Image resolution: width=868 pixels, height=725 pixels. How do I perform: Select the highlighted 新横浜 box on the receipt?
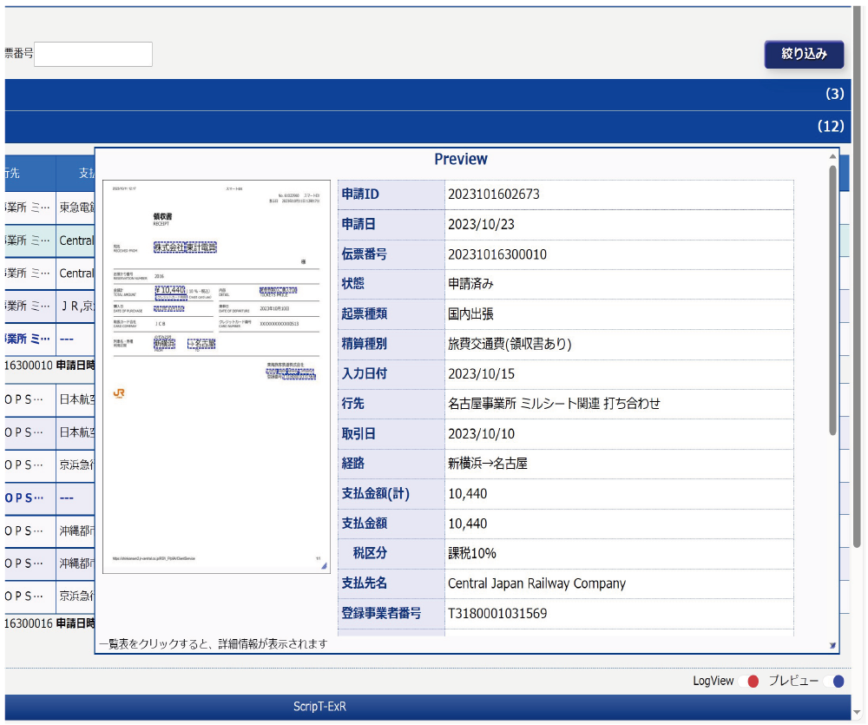(x=164, y=343)
